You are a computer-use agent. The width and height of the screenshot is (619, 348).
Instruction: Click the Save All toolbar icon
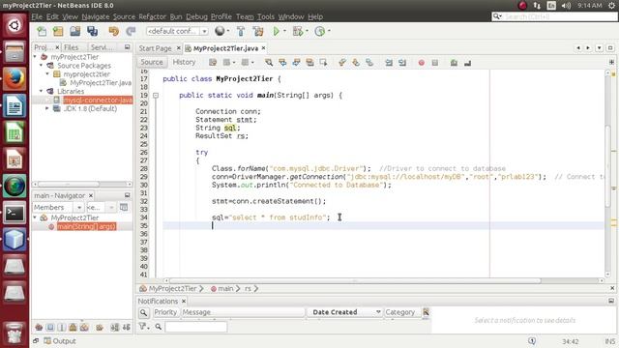93,31
